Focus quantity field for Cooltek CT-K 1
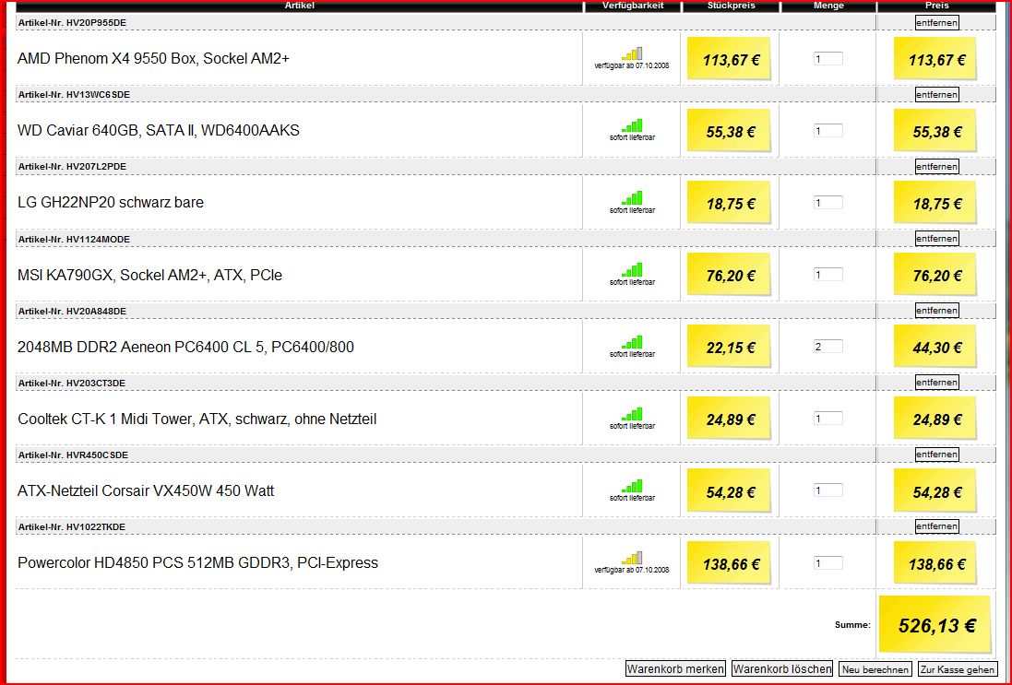Image resolution: width=1012 pixels, height=685 pixels. [x=828, y=419]
